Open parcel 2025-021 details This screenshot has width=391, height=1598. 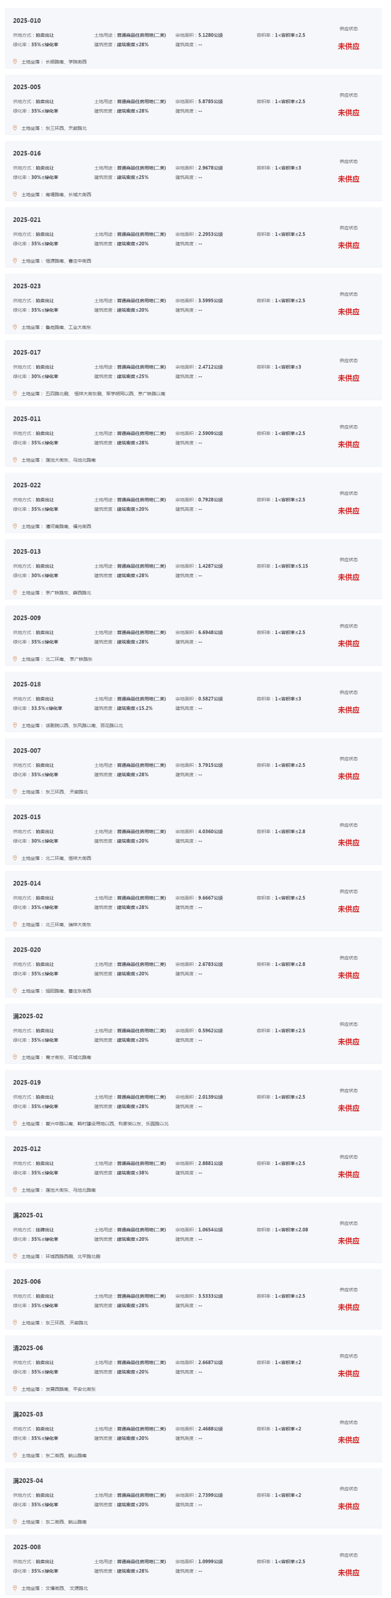click(27, 220)
